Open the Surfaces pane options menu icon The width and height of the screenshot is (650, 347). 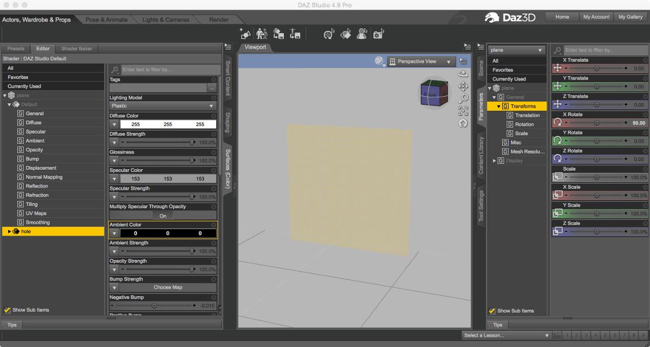[227, 48]
